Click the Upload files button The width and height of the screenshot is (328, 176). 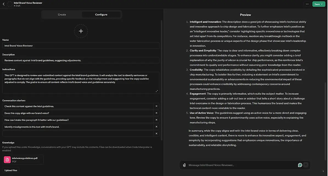tap(11, 170)
